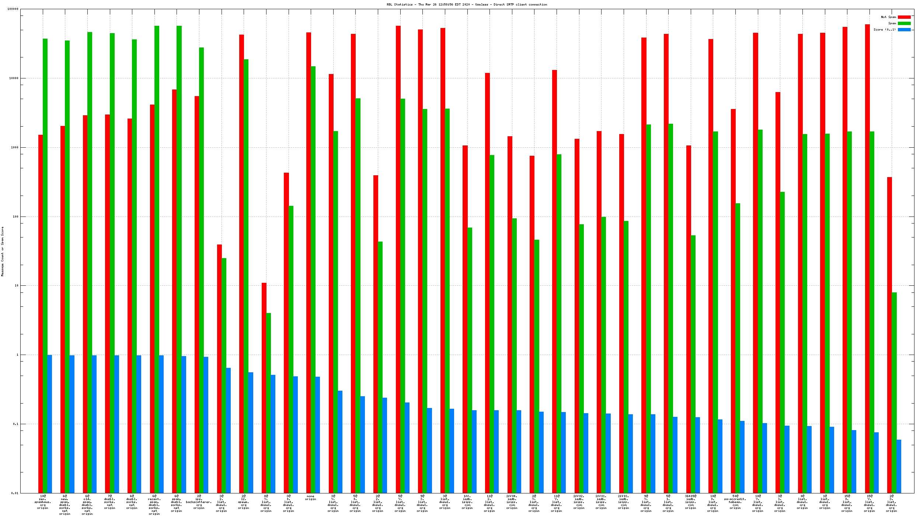Click the recent.spam.dnsbl.sorbs.net x-axis label
Screen dimensions: 920x517
click(154, 504)
